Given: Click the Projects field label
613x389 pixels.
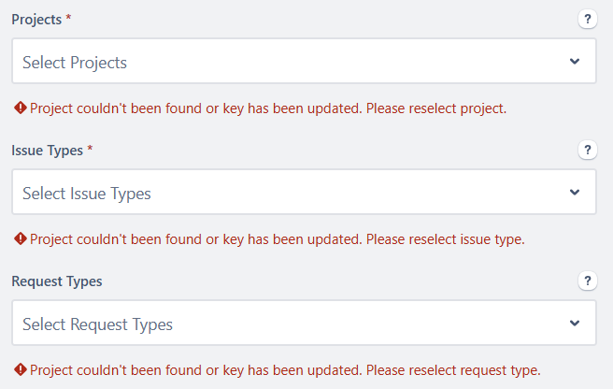Looking at the screenshot, I should (x=36, y=20).
